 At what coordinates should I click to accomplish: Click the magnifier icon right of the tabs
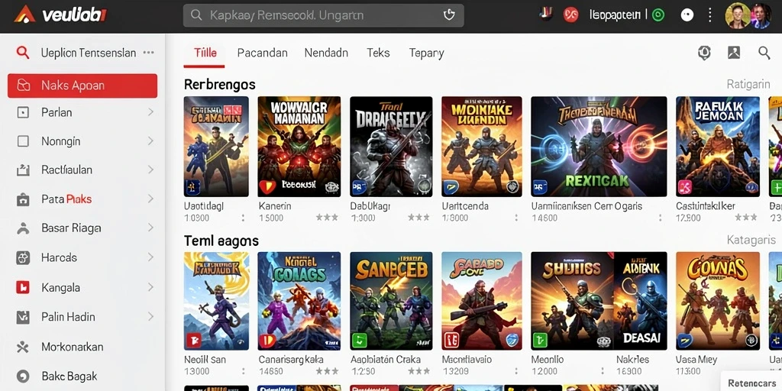pos(764,53)
